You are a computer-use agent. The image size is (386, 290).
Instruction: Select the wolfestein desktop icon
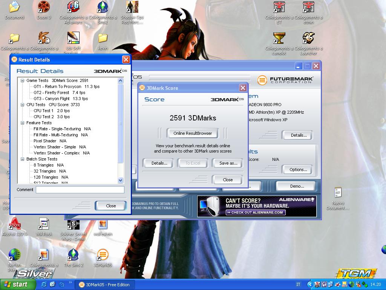click(x=103, y=224)
